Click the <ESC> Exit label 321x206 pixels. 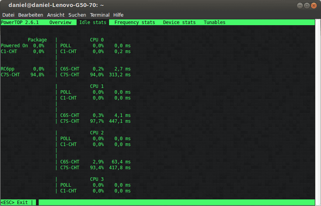[14, 202]
